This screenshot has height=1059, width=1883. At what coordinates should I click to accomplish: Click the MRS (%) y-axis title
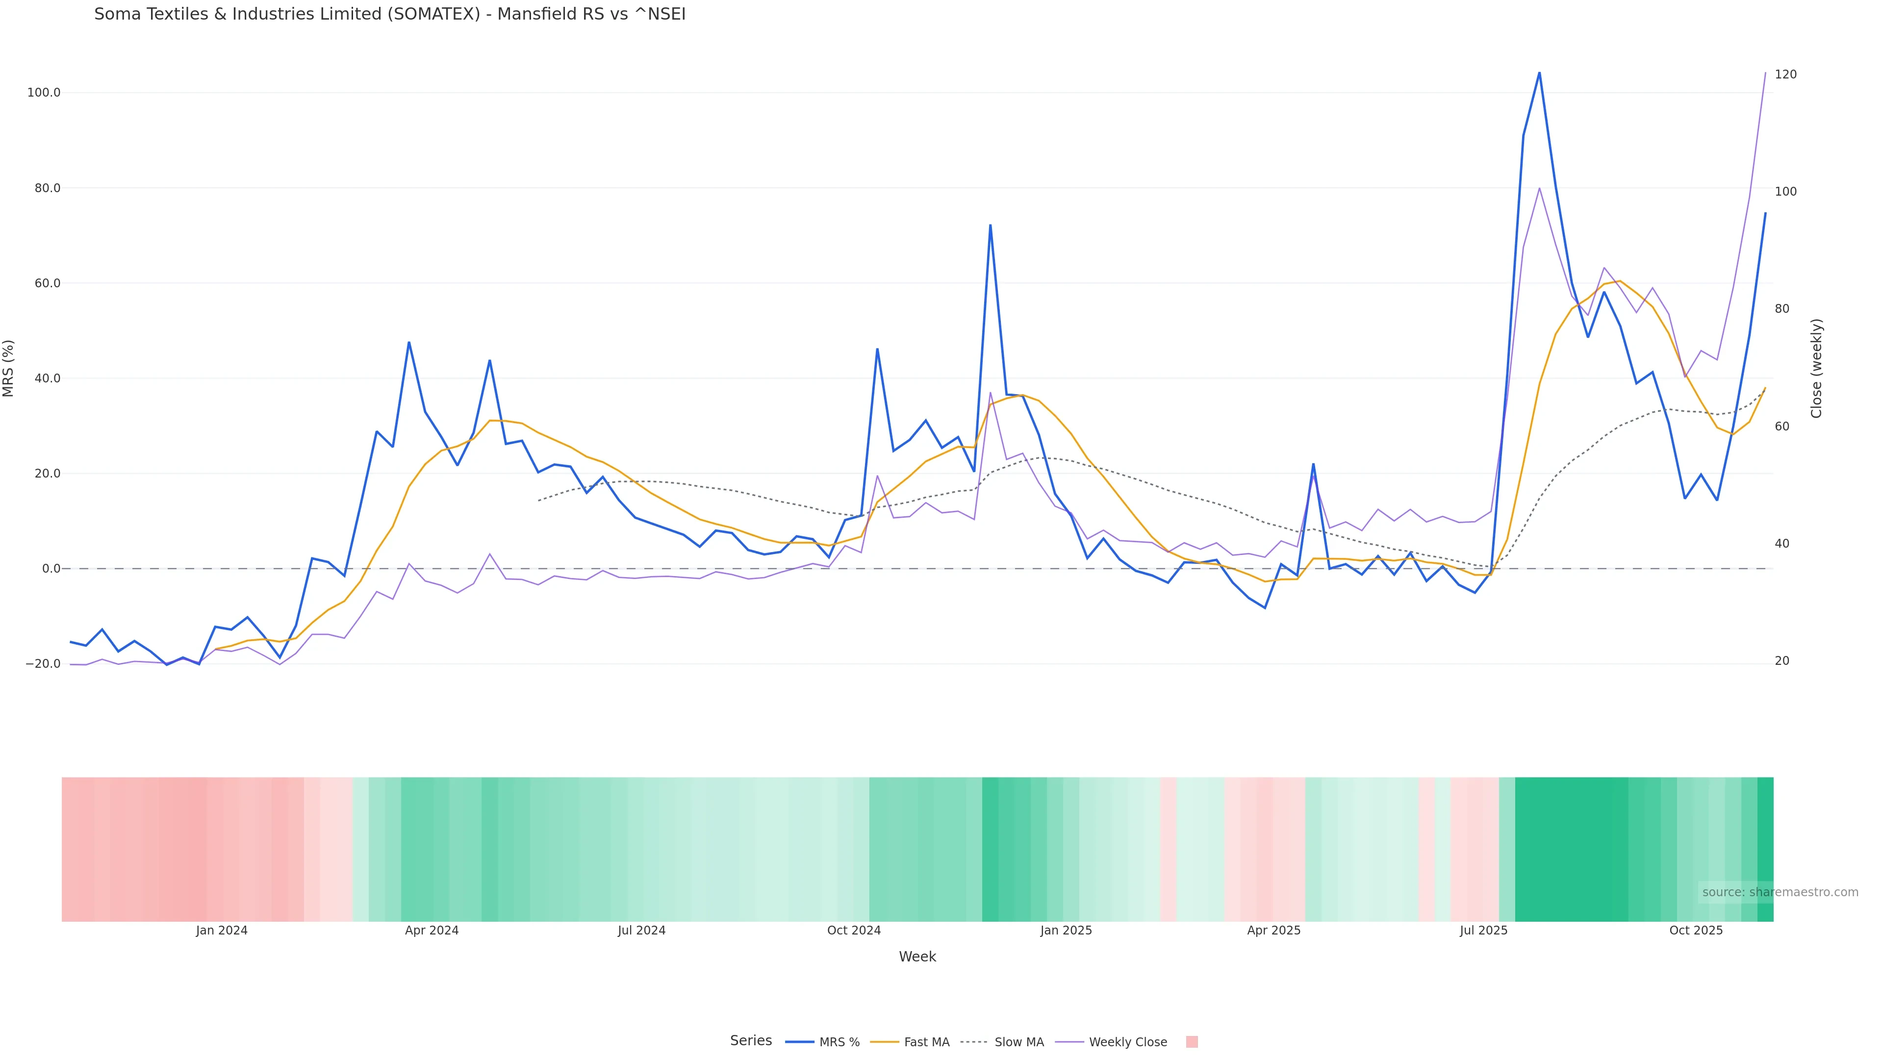(x=9, y=368)
